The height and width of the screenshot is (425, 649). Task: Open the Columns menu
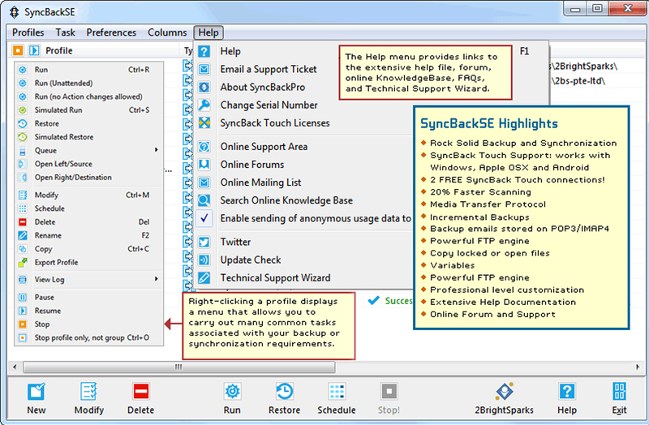(x=167, y=32)
